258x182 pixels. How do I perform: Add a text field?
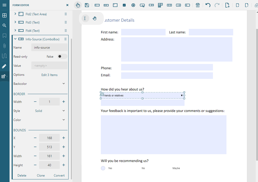tap(97, 5)
